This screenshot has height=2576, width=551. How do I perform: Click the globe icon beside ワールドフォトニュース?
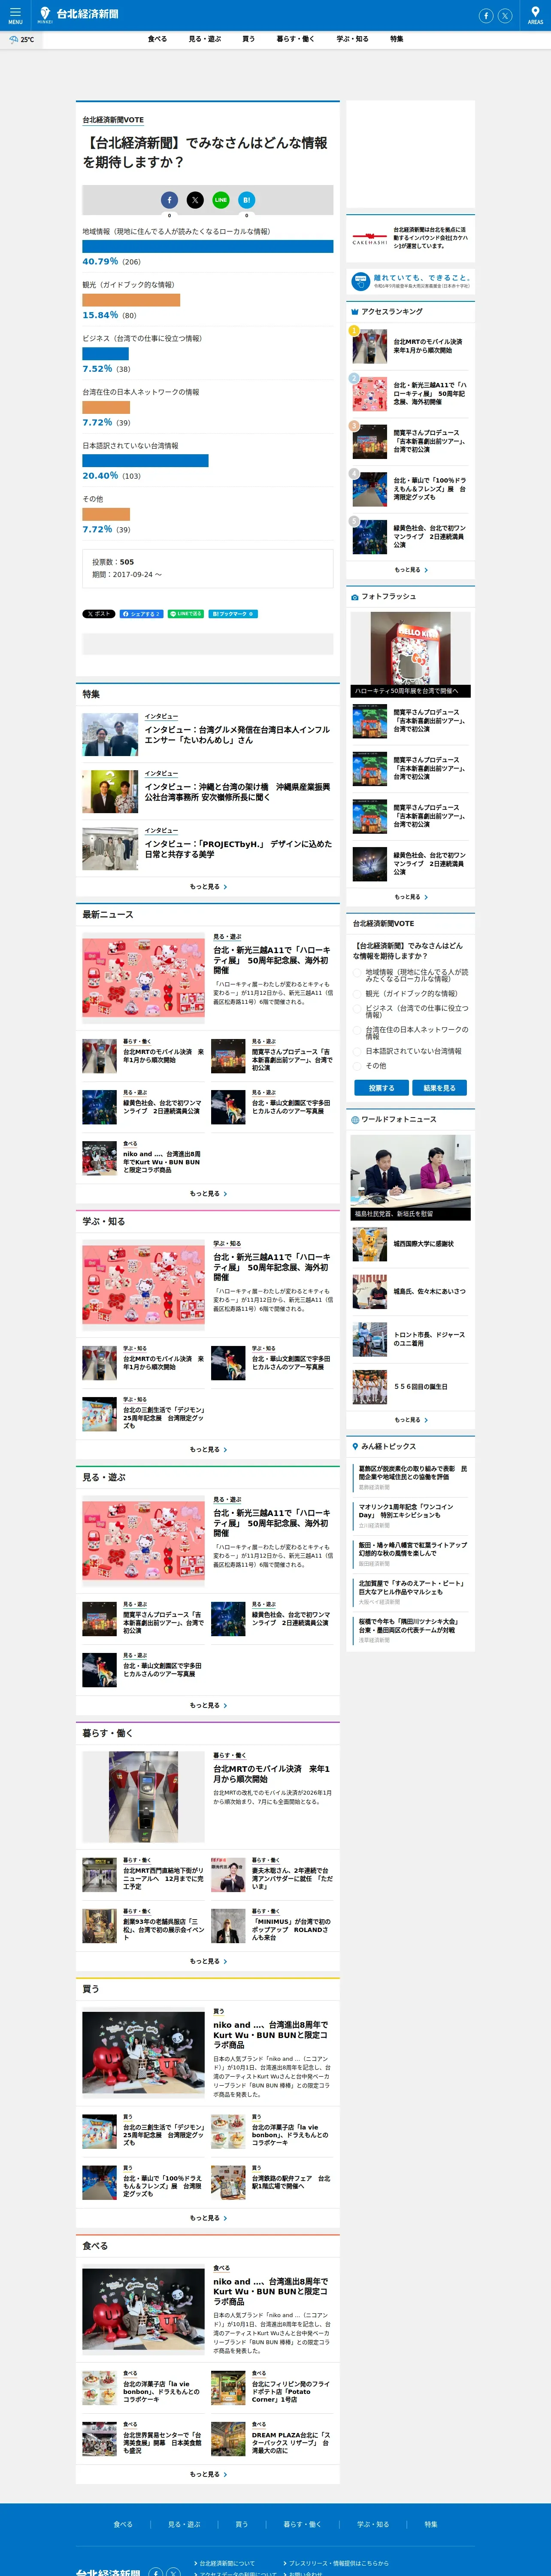[355, 1120]
